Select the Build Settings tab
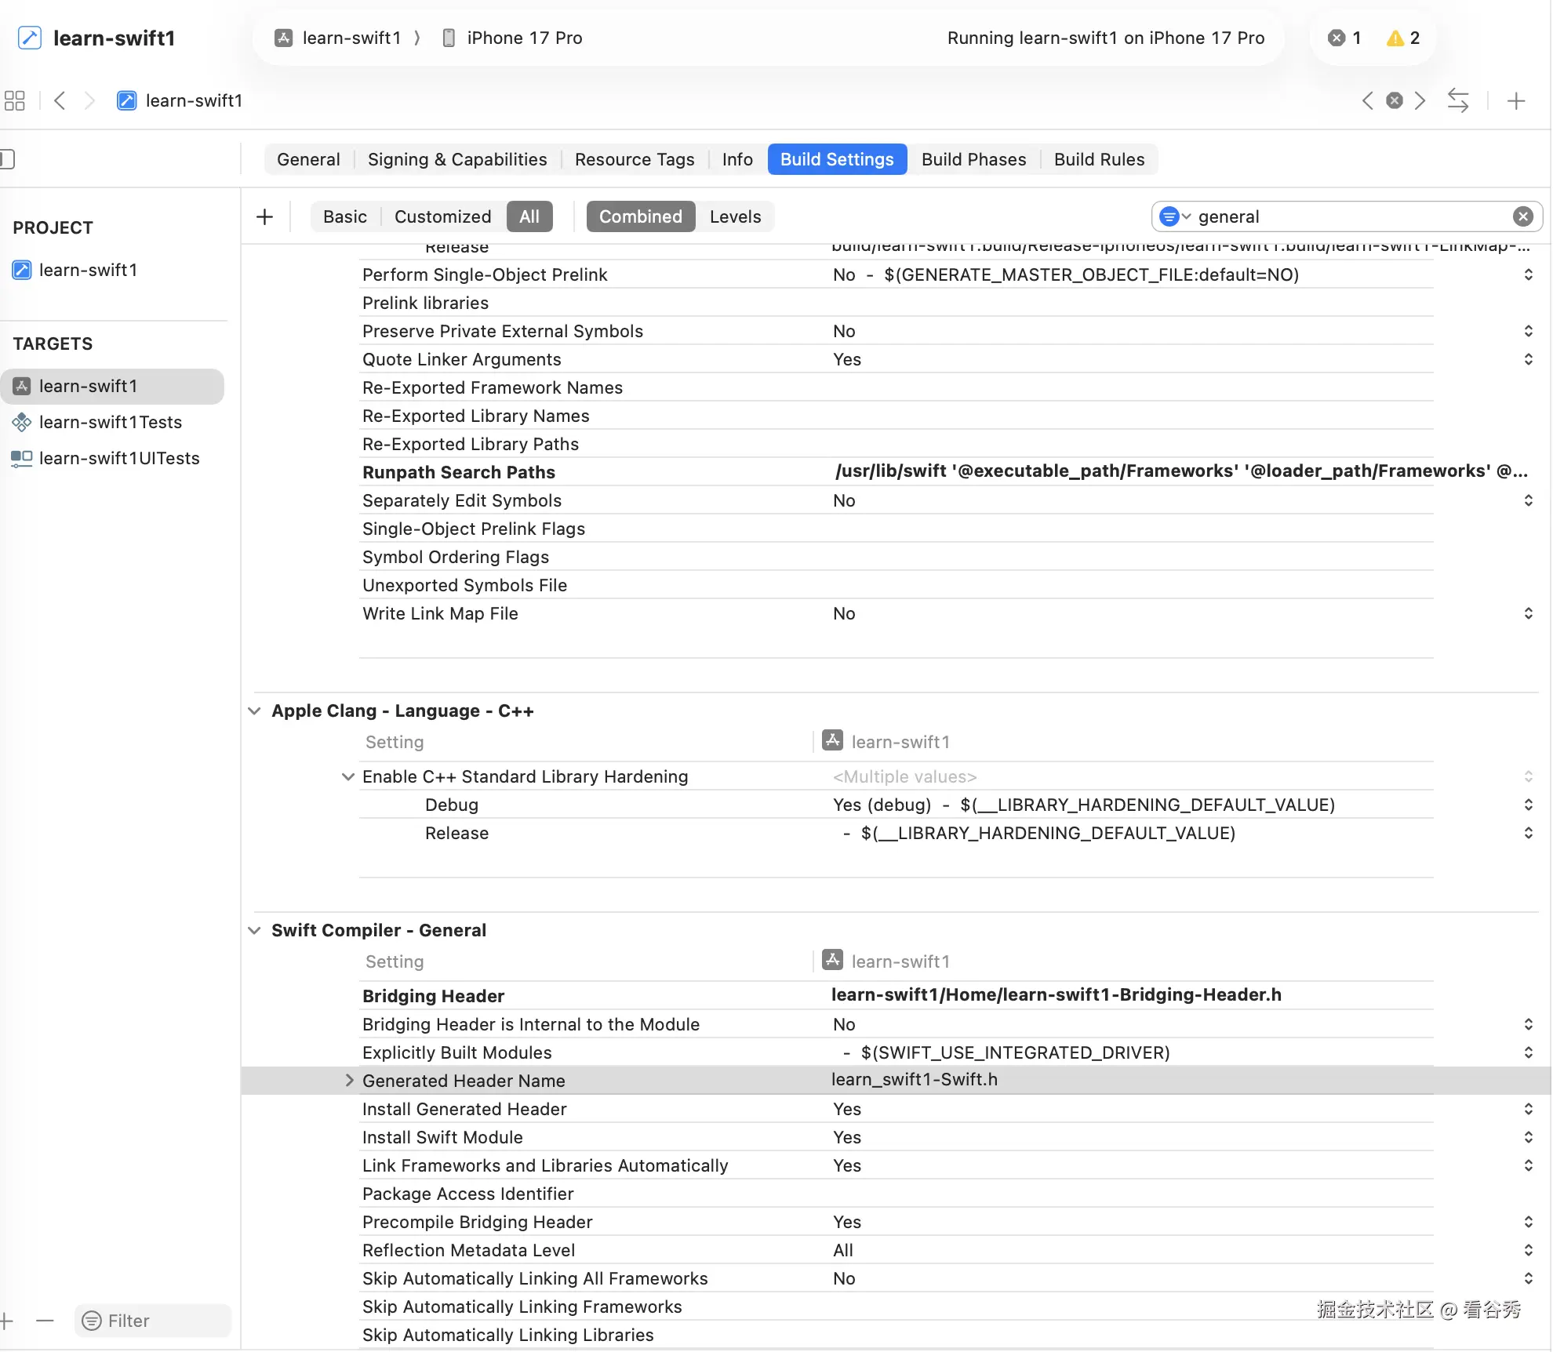The image size is (1553, 1352). [x=837, y=159]
